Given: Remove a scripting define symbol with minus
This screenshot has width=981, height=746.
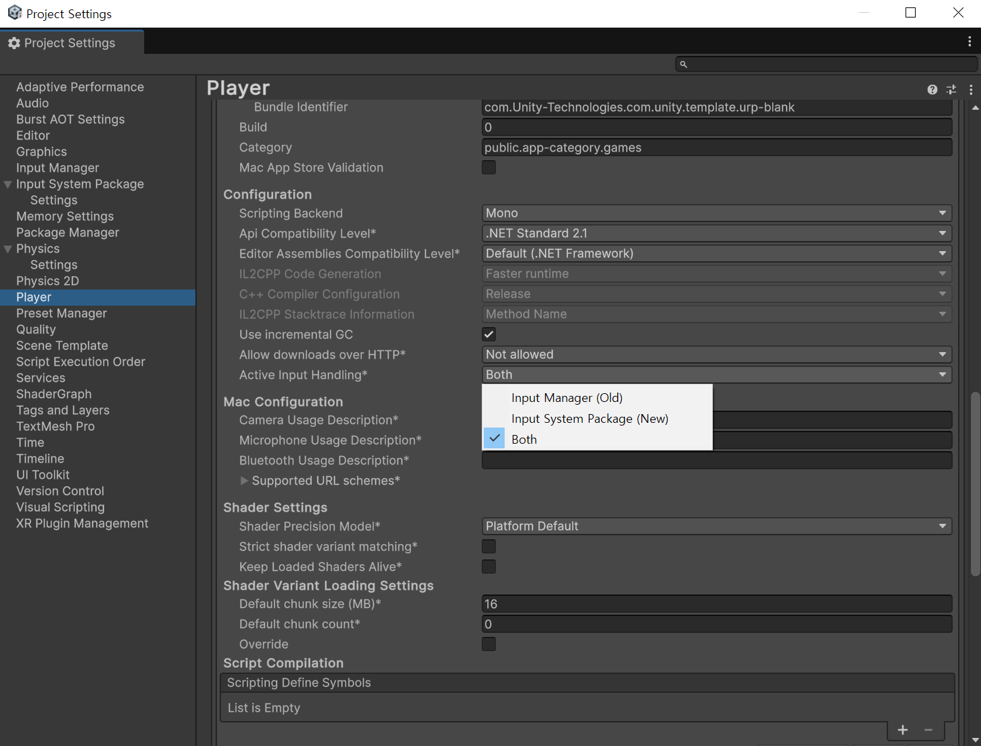Looking at the screenshot, I should 928,730.
